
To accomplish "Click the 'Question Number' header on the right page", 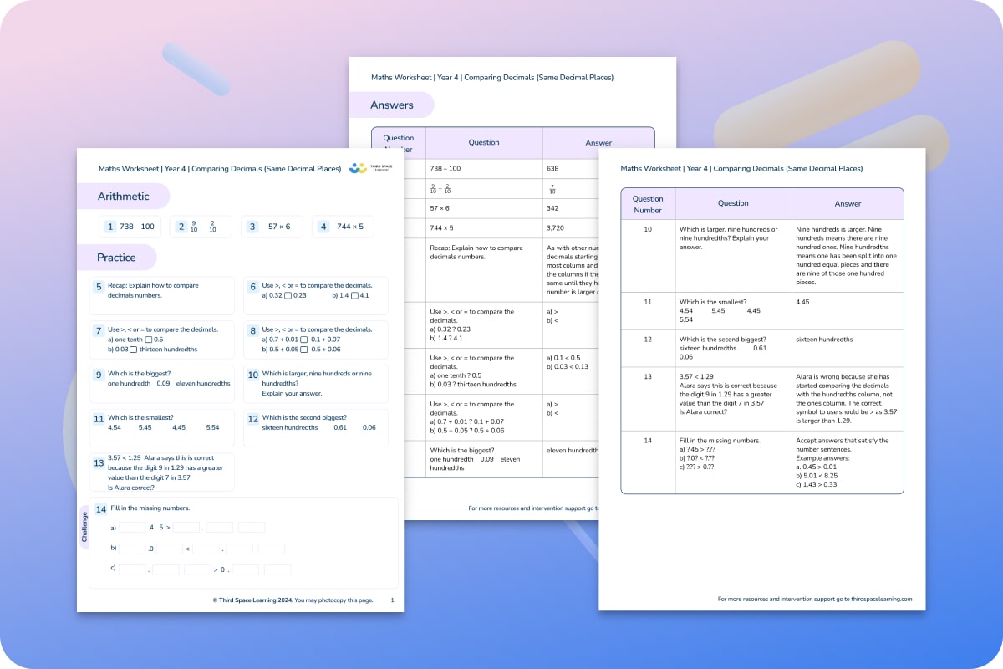I will [x=648, y=204].
